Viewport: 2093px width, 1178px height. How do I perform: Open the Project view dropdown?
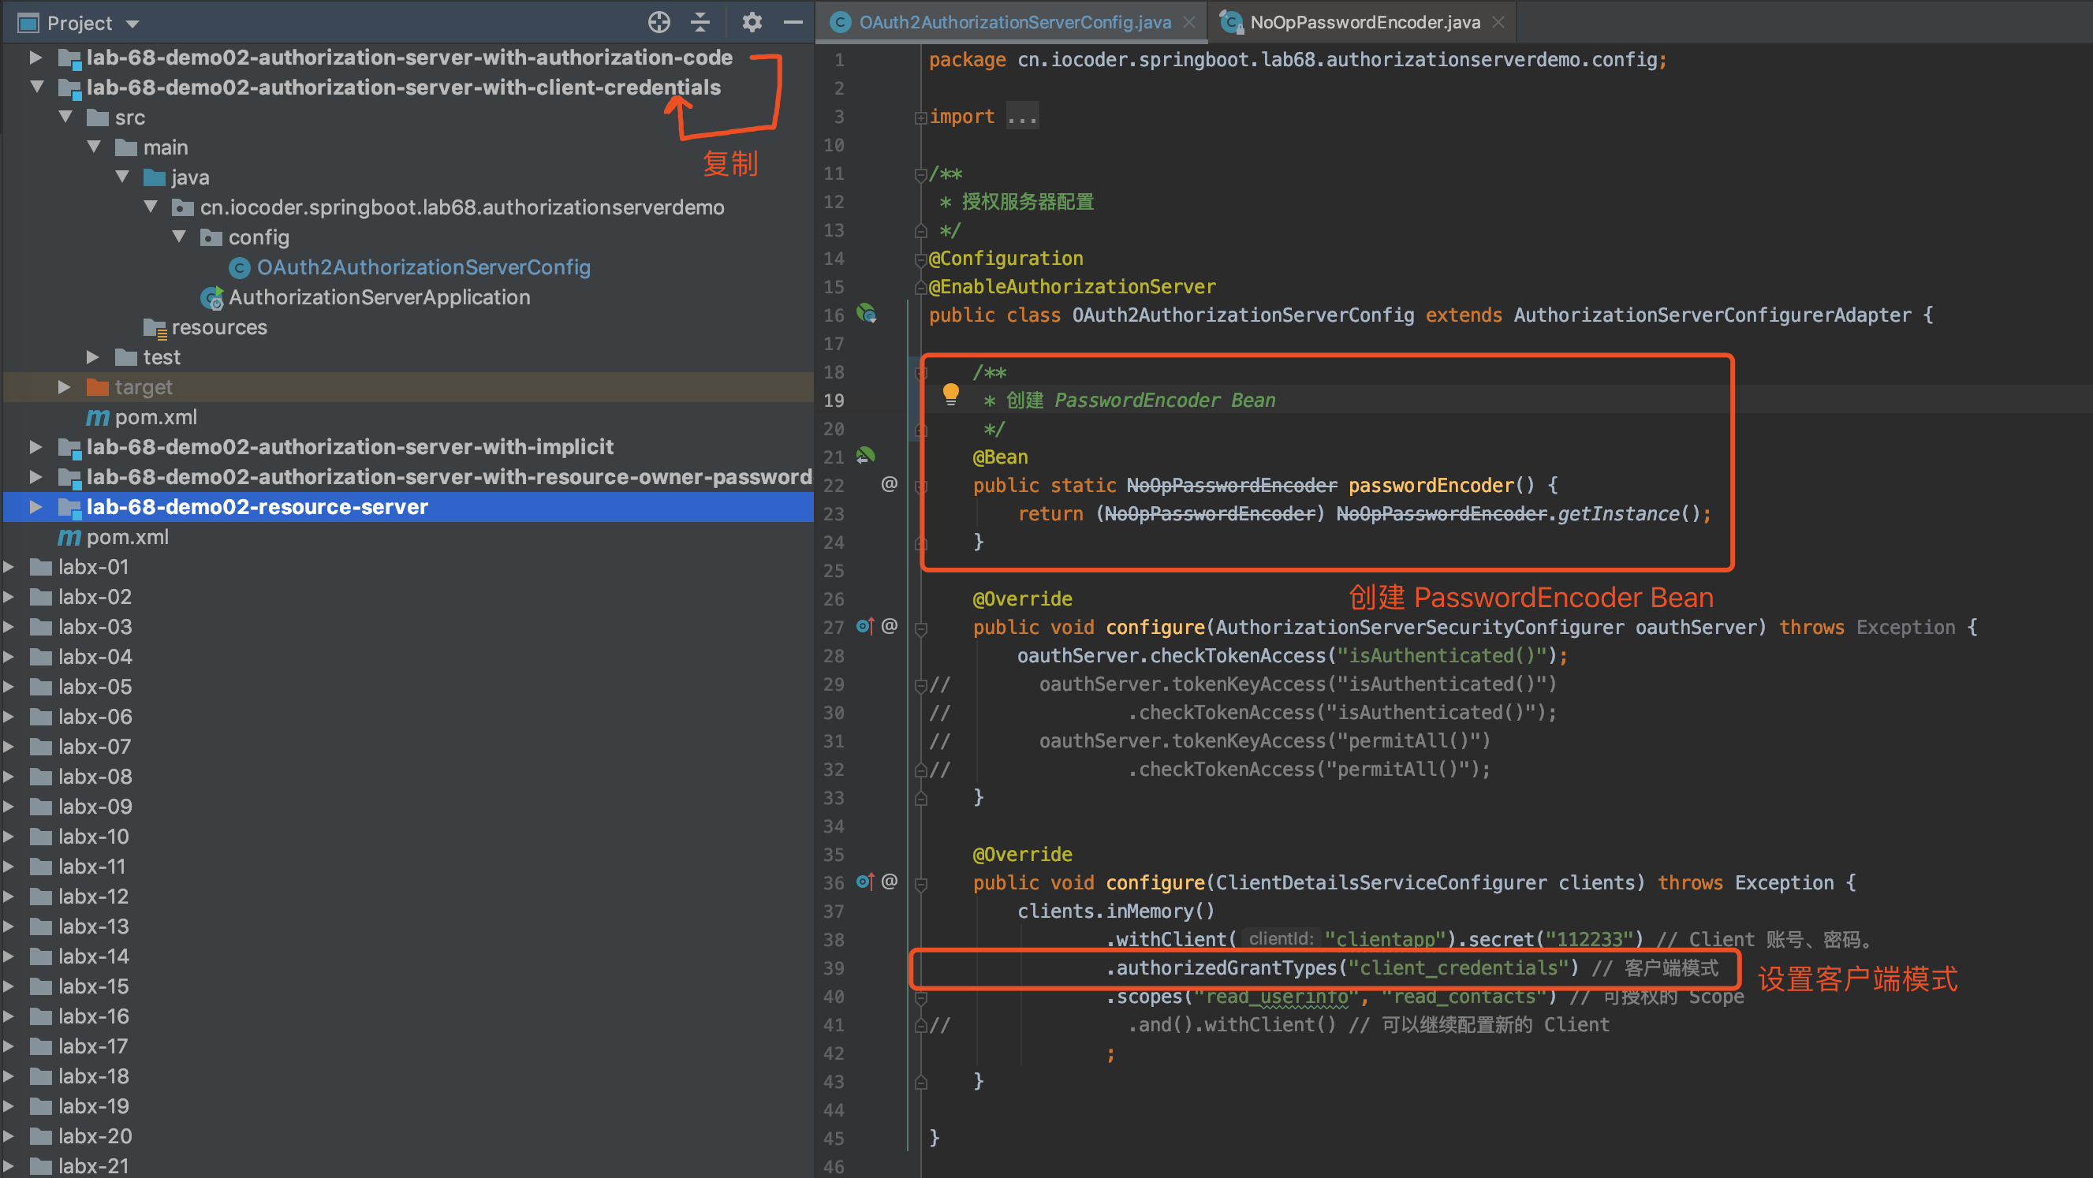pyautogui.click(x=132, y=24)
